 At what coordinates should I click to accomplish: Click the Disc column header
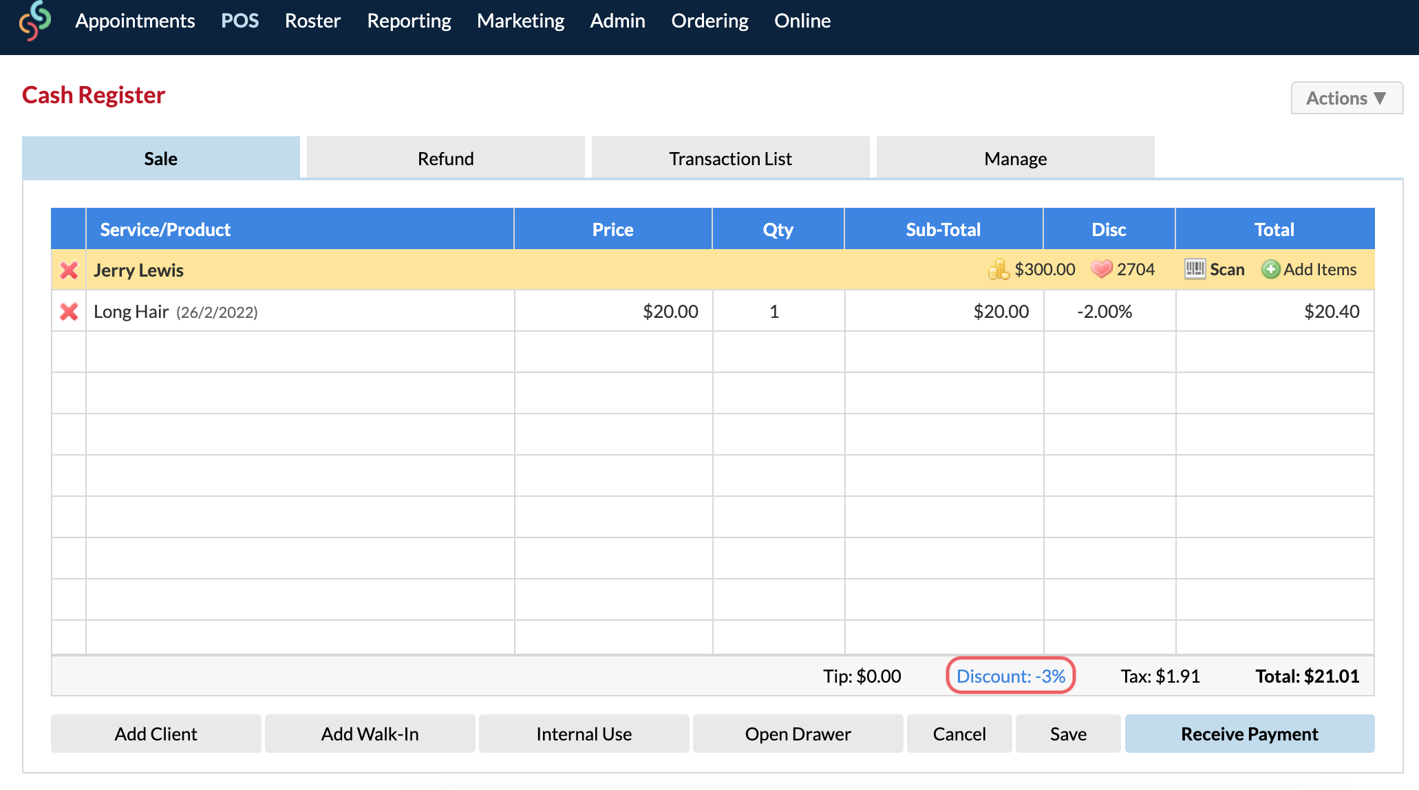coord(1109,229)
